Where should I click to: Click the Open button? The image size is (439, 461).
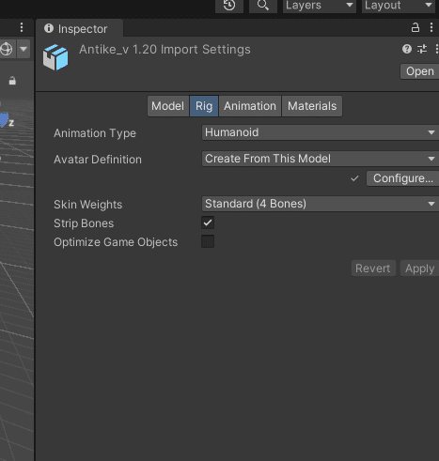[x=420, y=71]
